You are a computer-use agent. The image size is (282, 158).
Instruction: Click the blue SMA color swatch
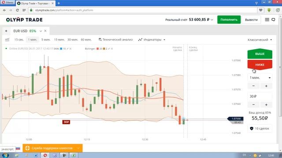pos(61,49)
